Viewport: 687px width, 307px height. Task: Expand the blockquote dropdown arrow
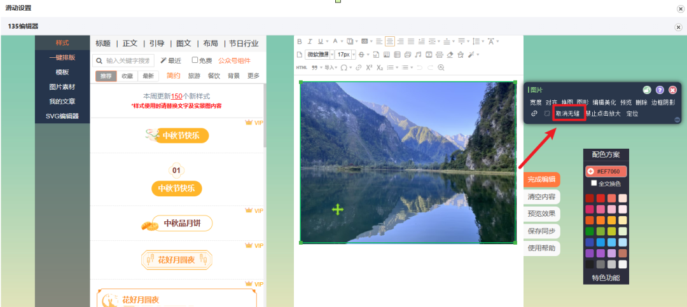321,67
